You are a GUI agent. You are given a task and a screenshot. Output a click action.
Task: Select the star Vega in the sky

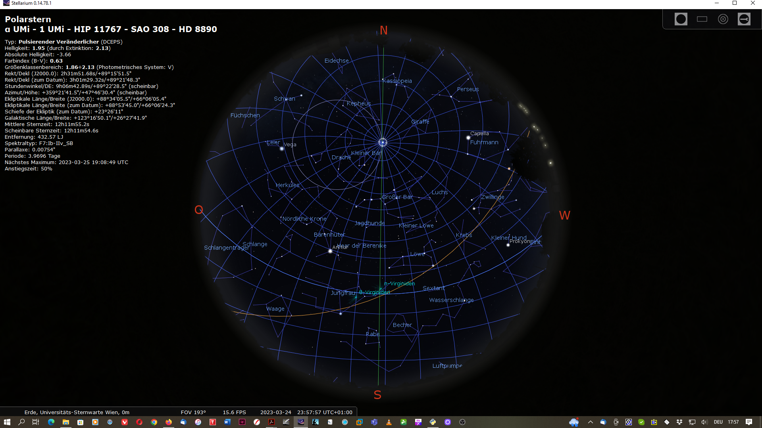(282, 149)
